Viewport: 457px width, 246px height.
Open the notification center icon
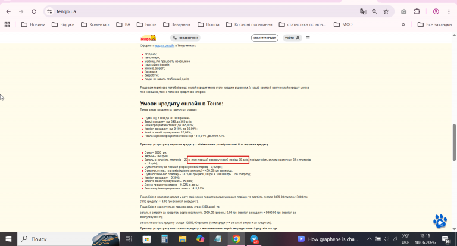click(446, 239)
